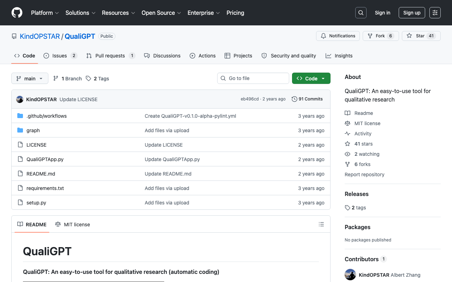Focus the Go to file search field
Screen dimensions: 452x282
point(253,78)
